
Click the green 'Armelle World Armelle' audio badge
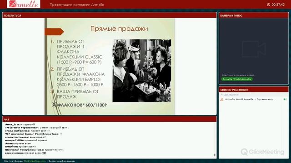(237, 79)
